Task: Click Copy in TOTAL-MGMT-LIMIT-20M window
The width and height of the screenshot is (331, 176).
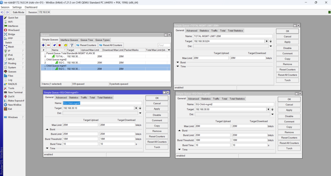Action: (x=287, y=59)
